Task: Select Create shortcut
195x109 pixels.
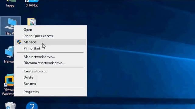Action: tap(50, 71)
